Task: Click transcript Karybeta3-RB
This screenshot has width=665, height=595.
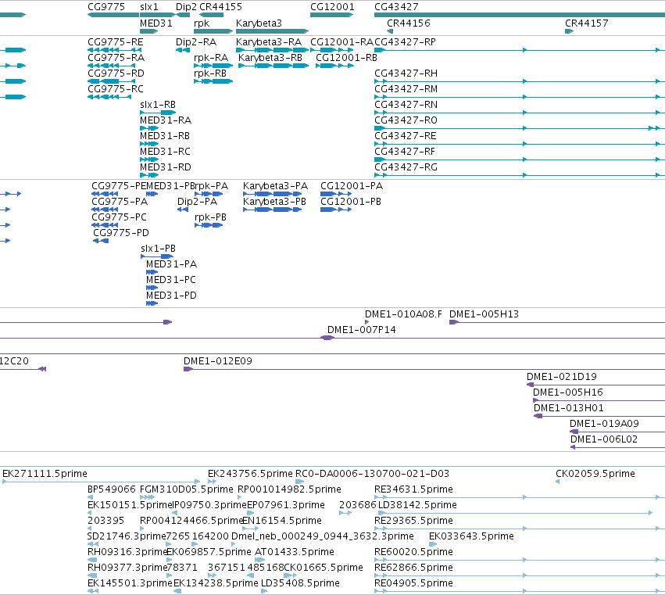Action: coord(274,66)
